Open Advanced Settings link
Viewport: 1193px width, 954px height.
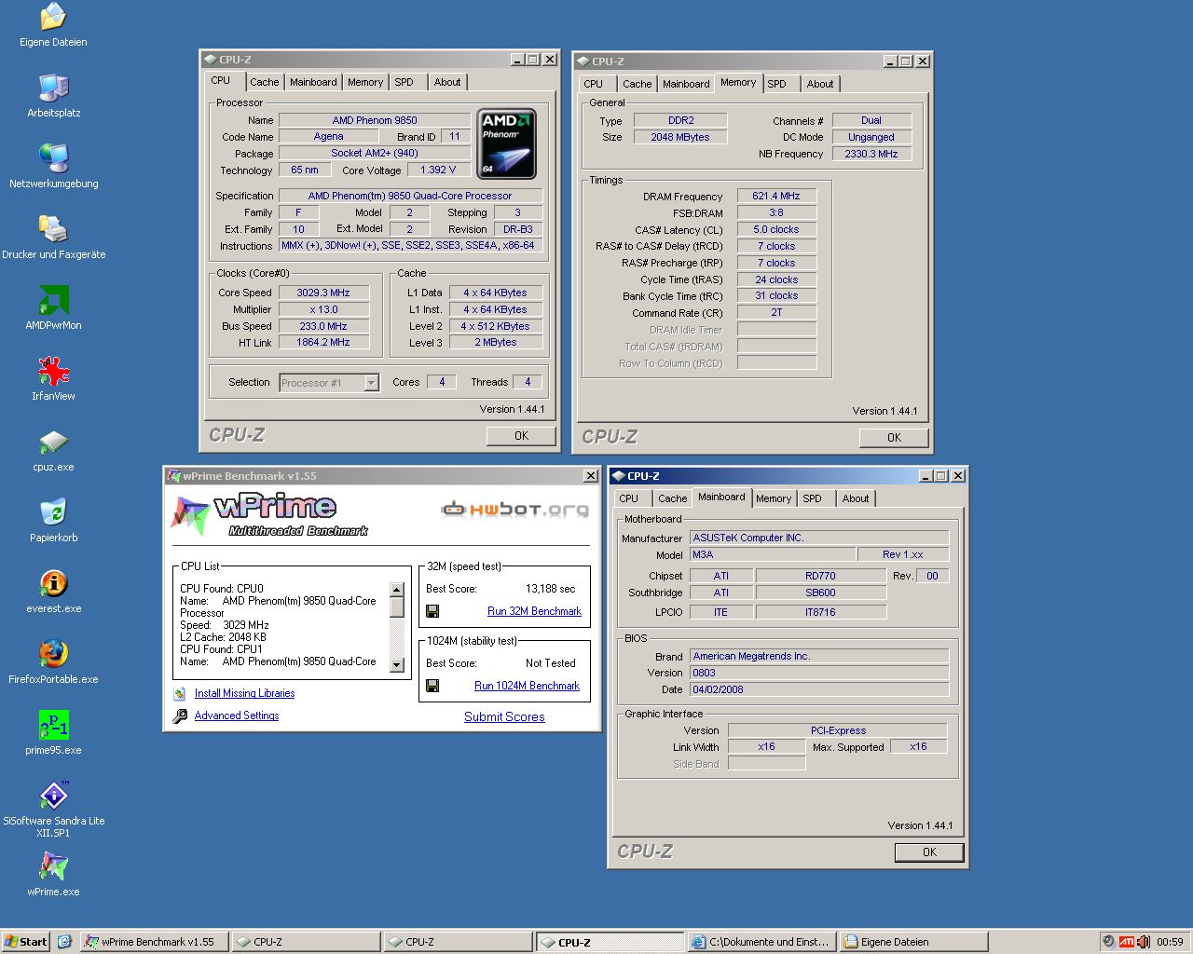(x=237, y=715)
